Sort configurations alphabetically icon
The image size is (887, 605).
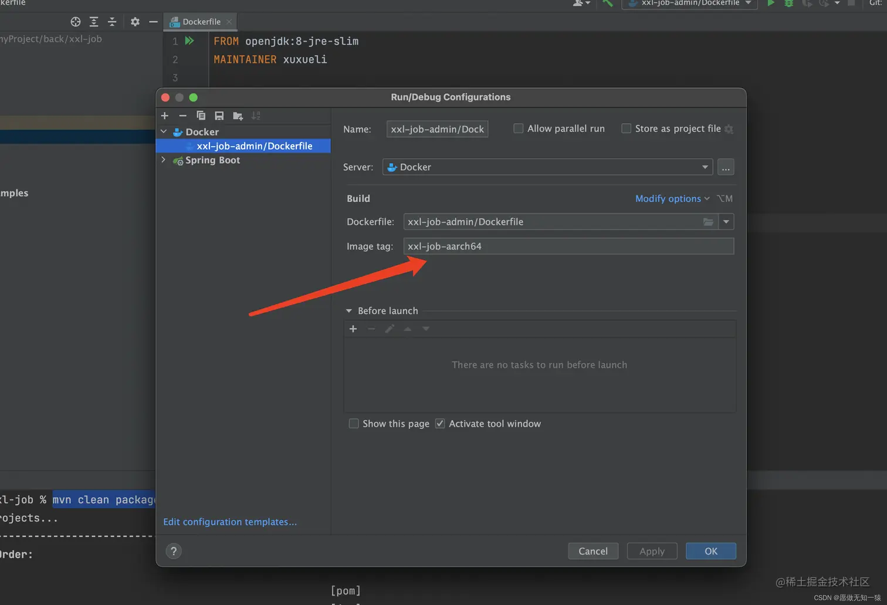pos(256,116)
